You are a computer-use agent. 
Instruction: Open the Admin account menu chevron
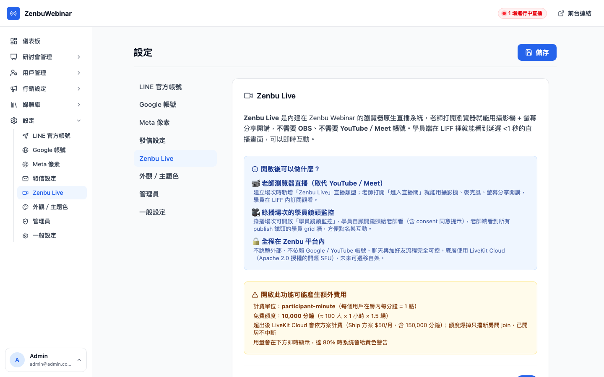pos(79,360)
